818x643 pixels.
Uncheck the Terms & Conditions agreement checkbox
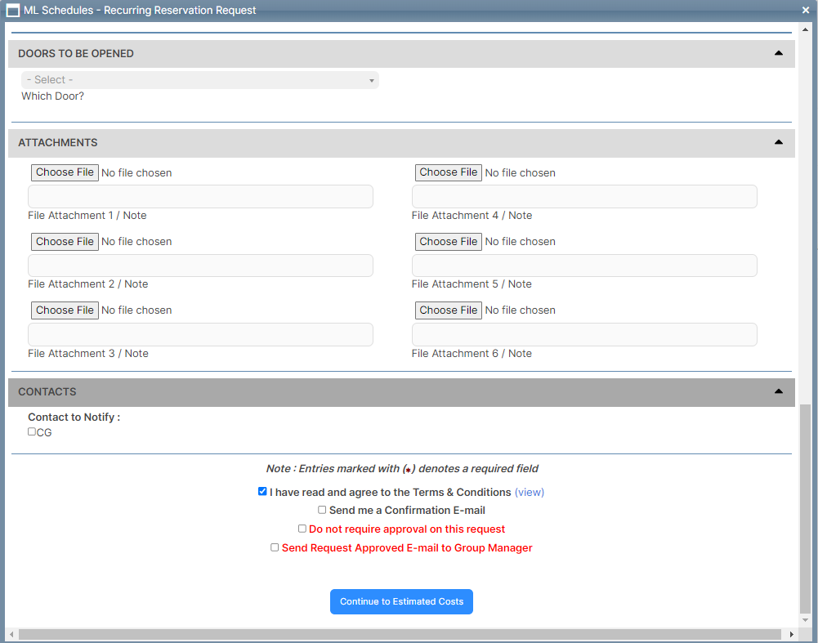(262, 491)
